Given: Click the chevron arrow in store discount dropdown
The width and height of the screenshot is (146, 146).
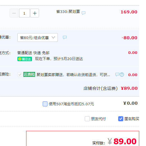Looking at the screenshot, I should pyautogui.click(x=53, y=37).
